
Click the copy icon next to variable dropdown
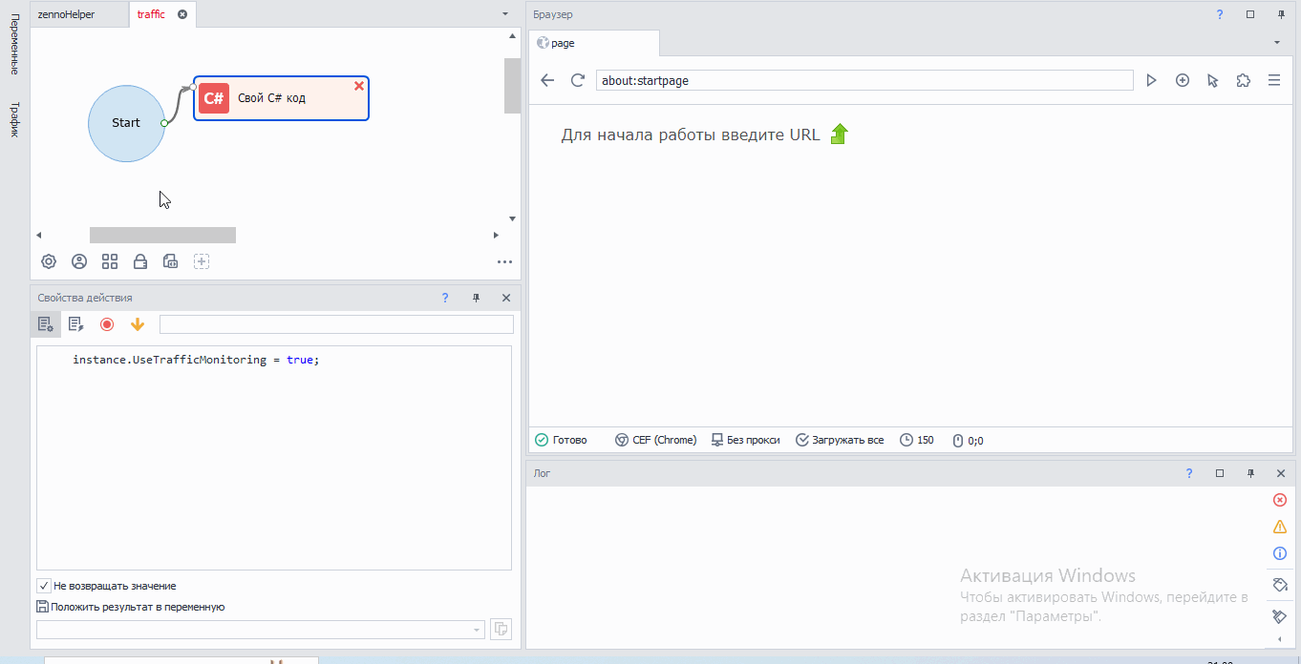click(x=501, y=630)
